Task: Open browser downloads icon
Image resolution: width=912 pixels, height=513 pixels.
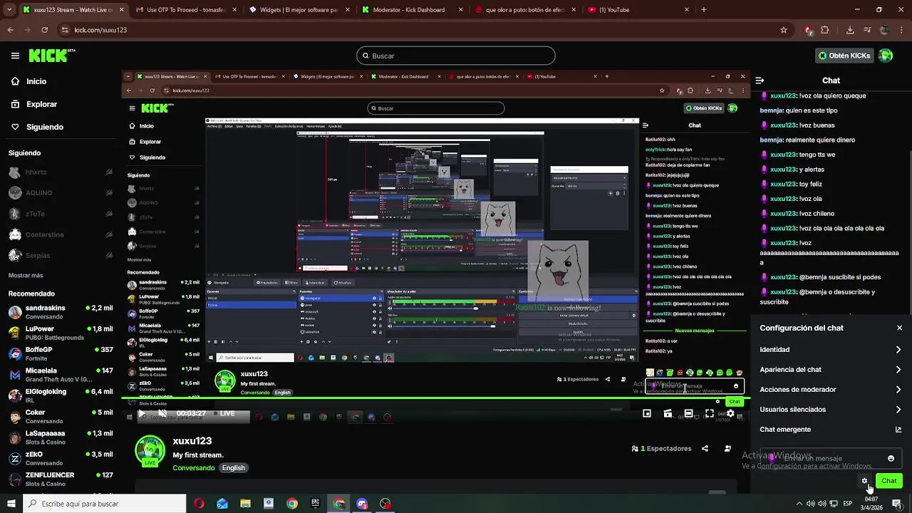Action: pyautogui.click(x=850, y=30)
